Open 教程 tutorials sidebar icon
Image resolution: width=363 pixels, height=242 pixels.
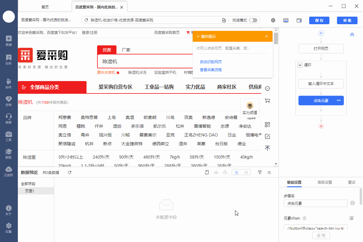point(8,154)
